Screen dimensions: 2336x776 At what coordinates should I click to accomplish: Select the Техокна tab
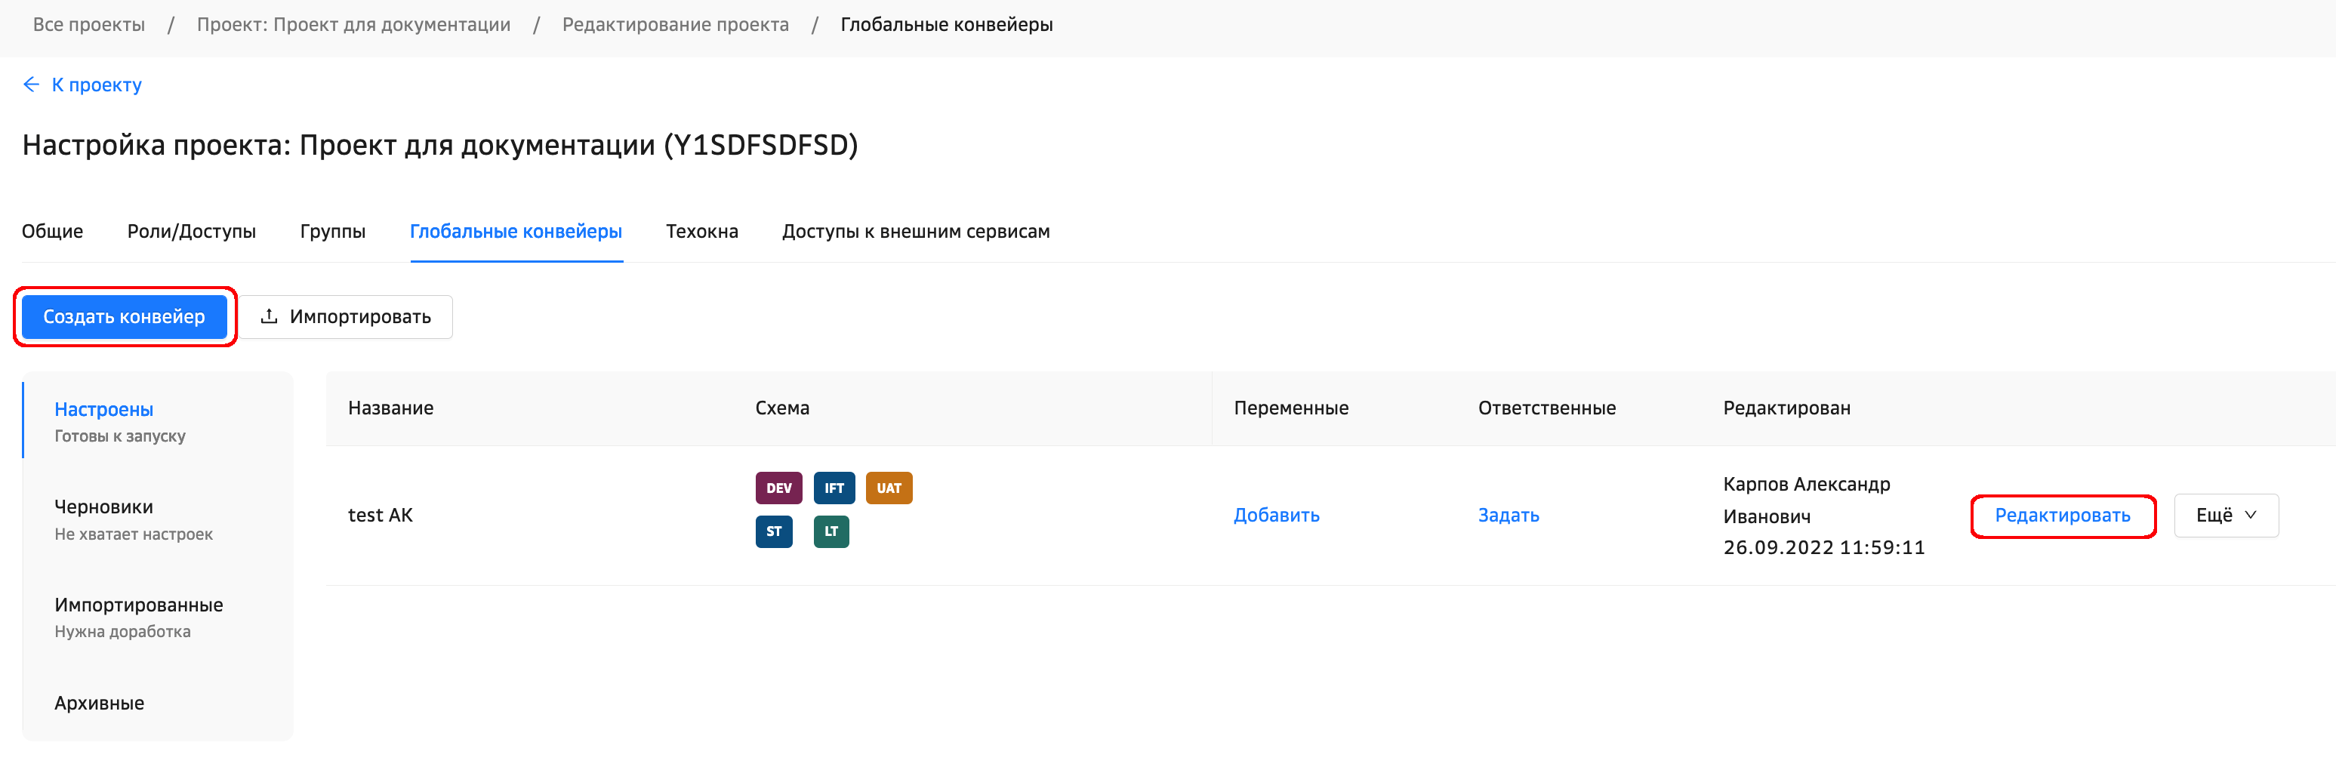click(702, 231)
